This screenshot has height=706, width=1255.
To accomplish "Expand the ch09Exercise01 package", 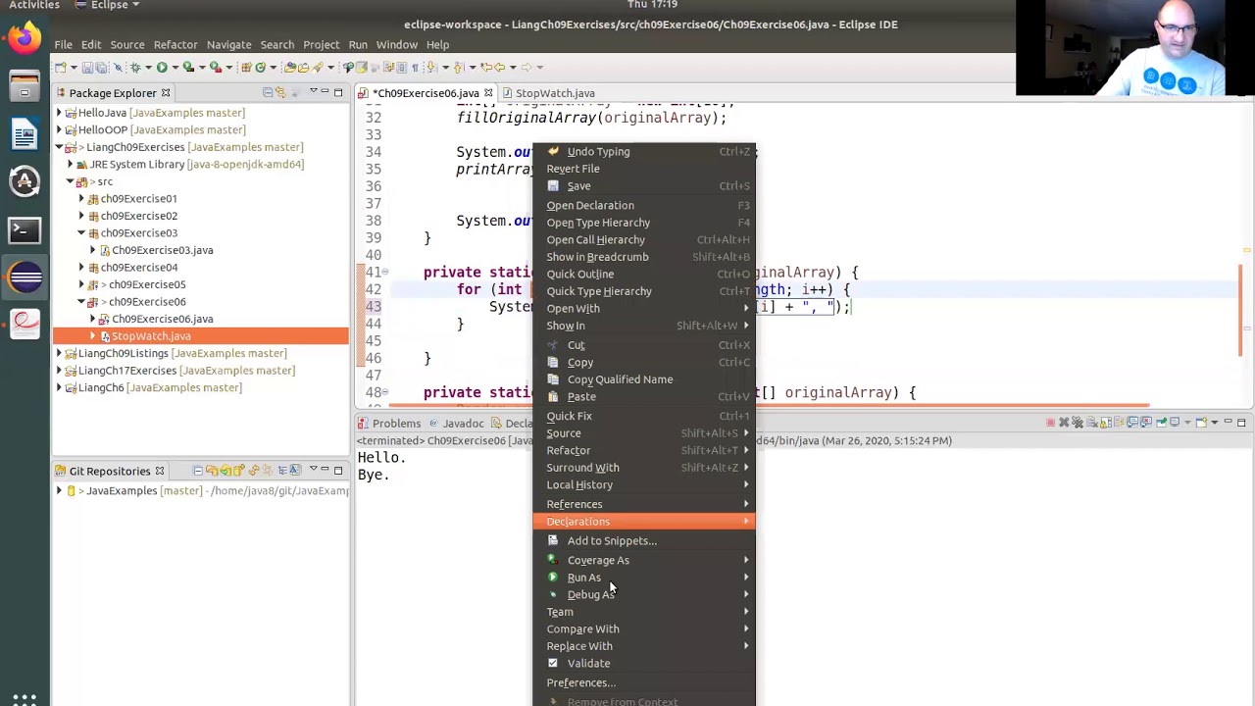I will 81,198.
